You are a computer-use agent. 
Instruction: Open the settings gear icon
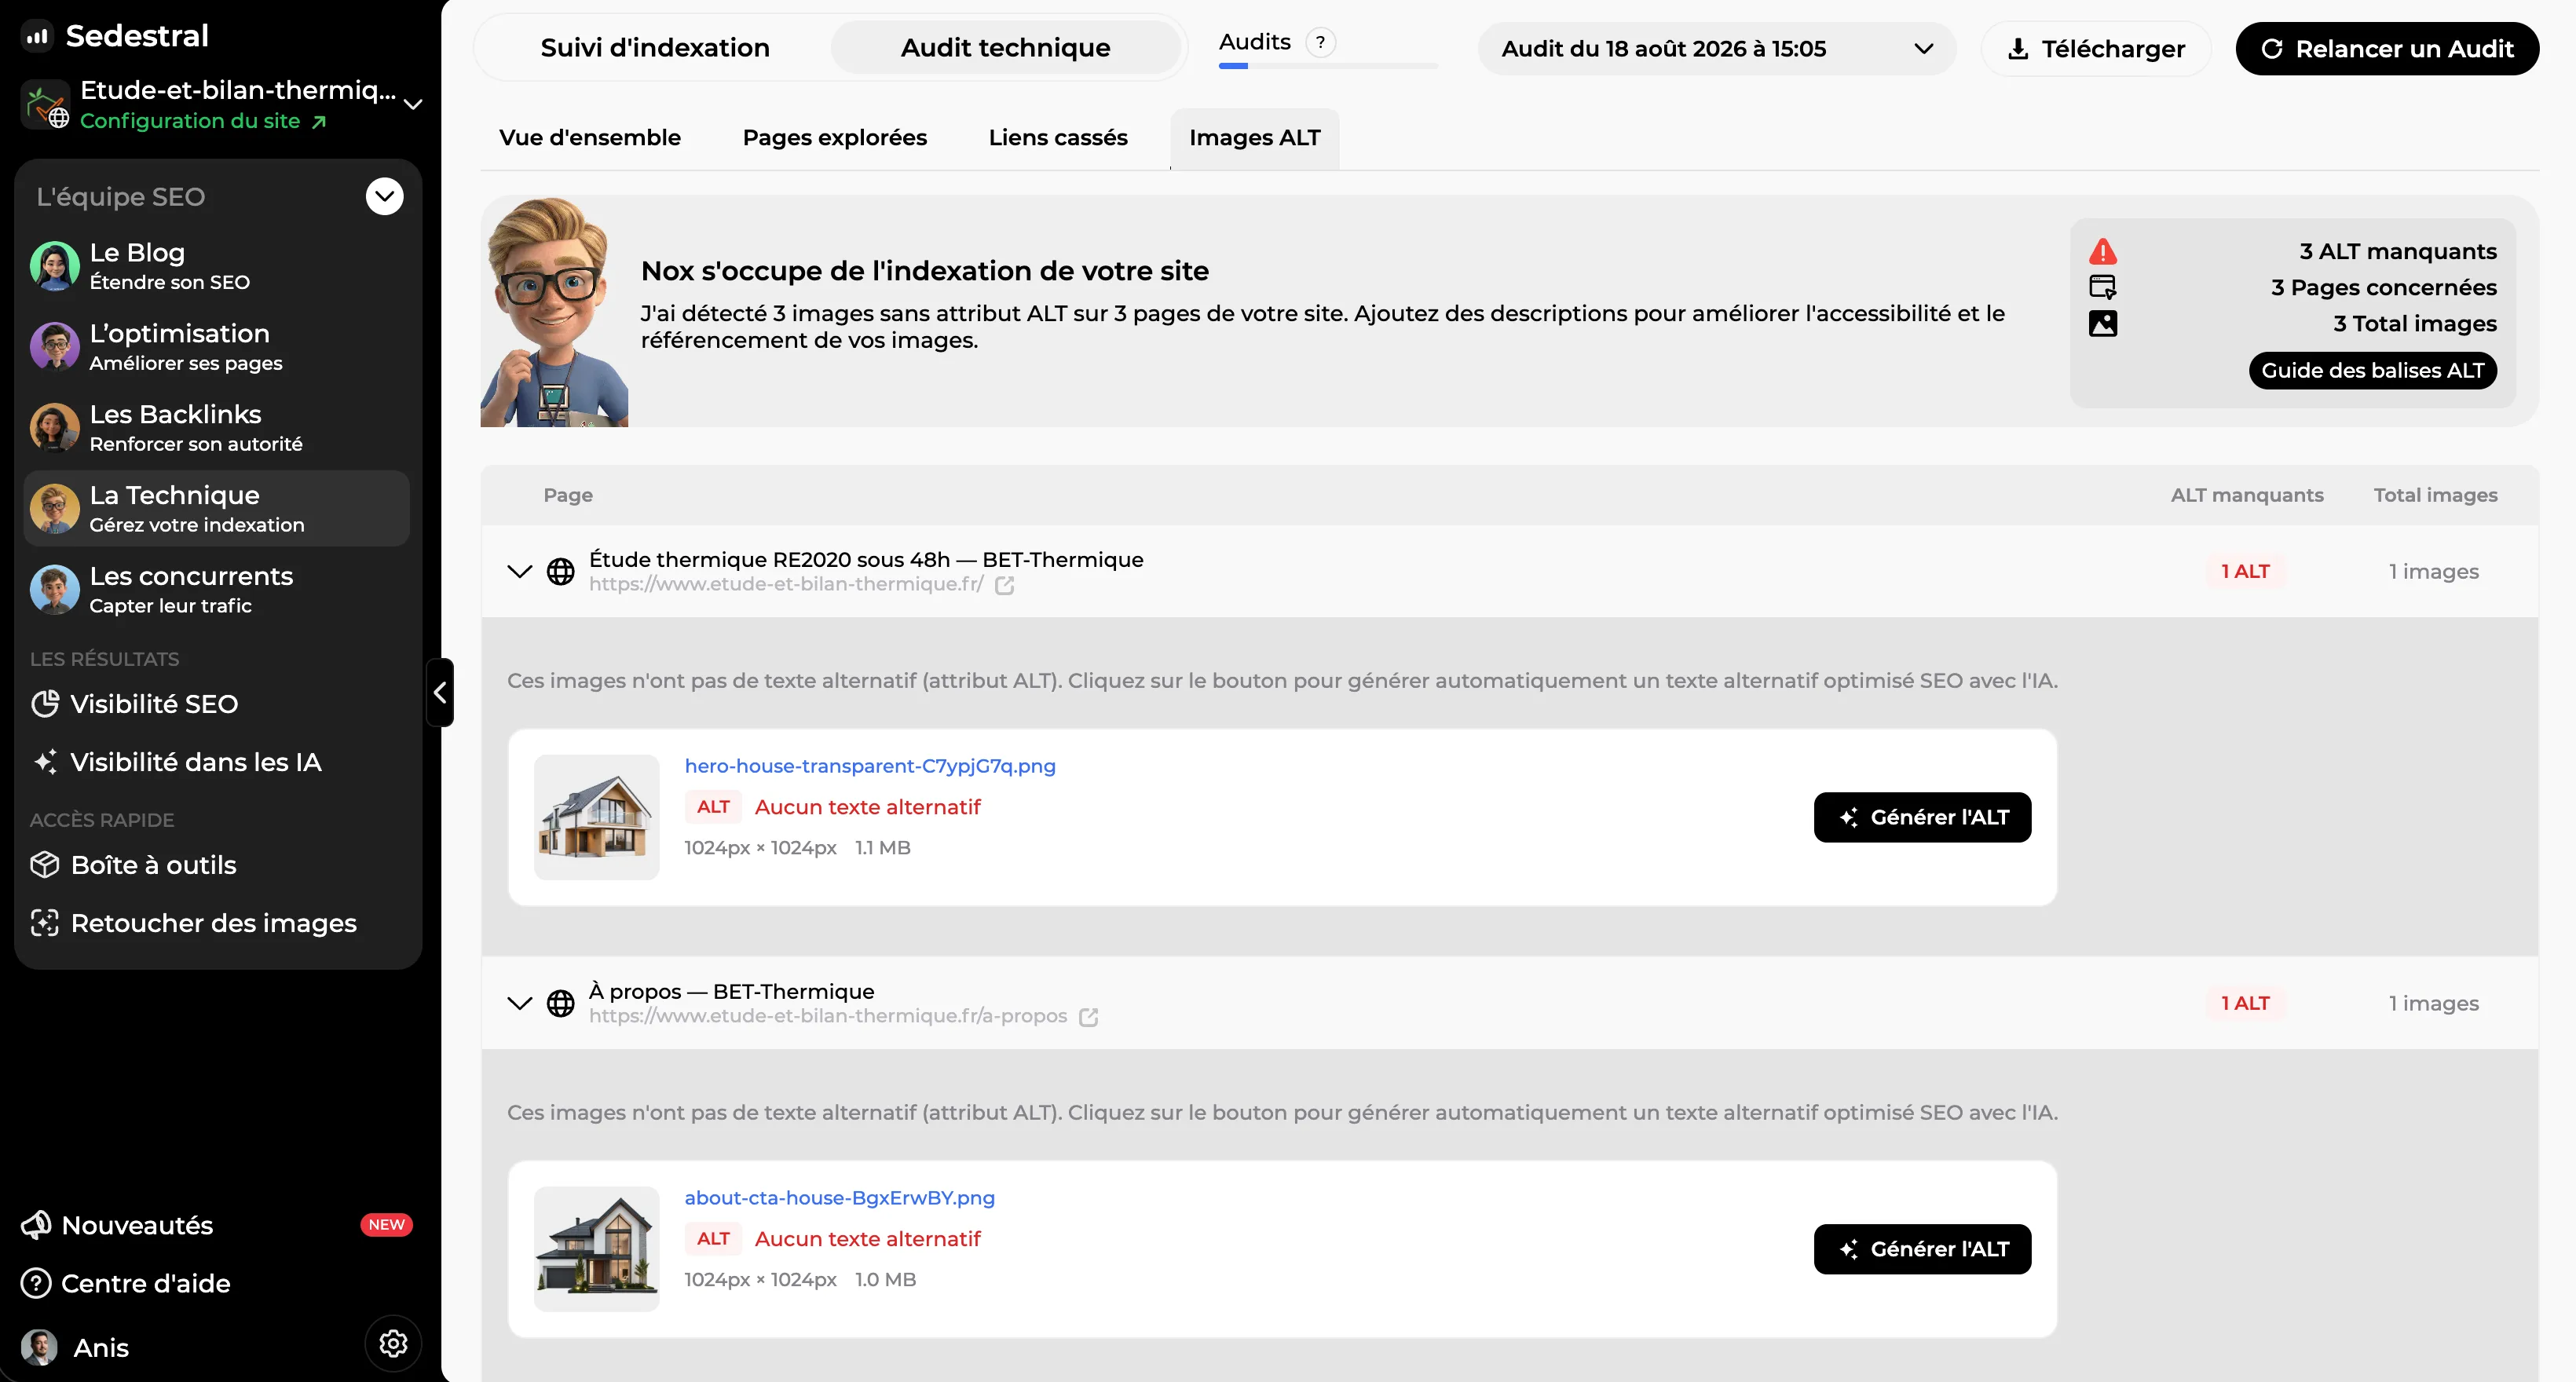tap(393, 1343)
